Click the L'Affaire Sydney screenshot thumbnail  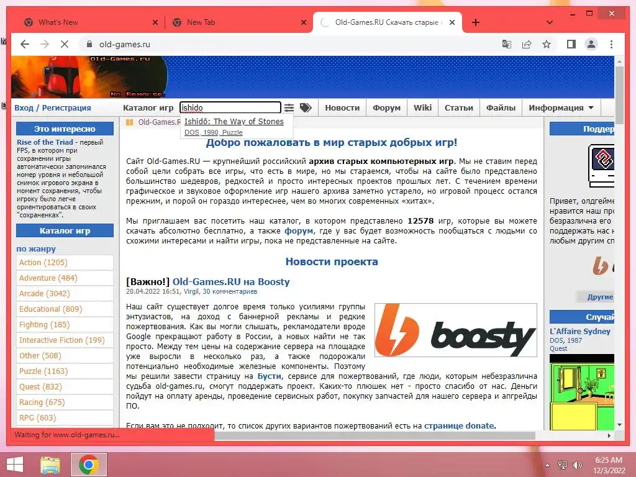581,392
